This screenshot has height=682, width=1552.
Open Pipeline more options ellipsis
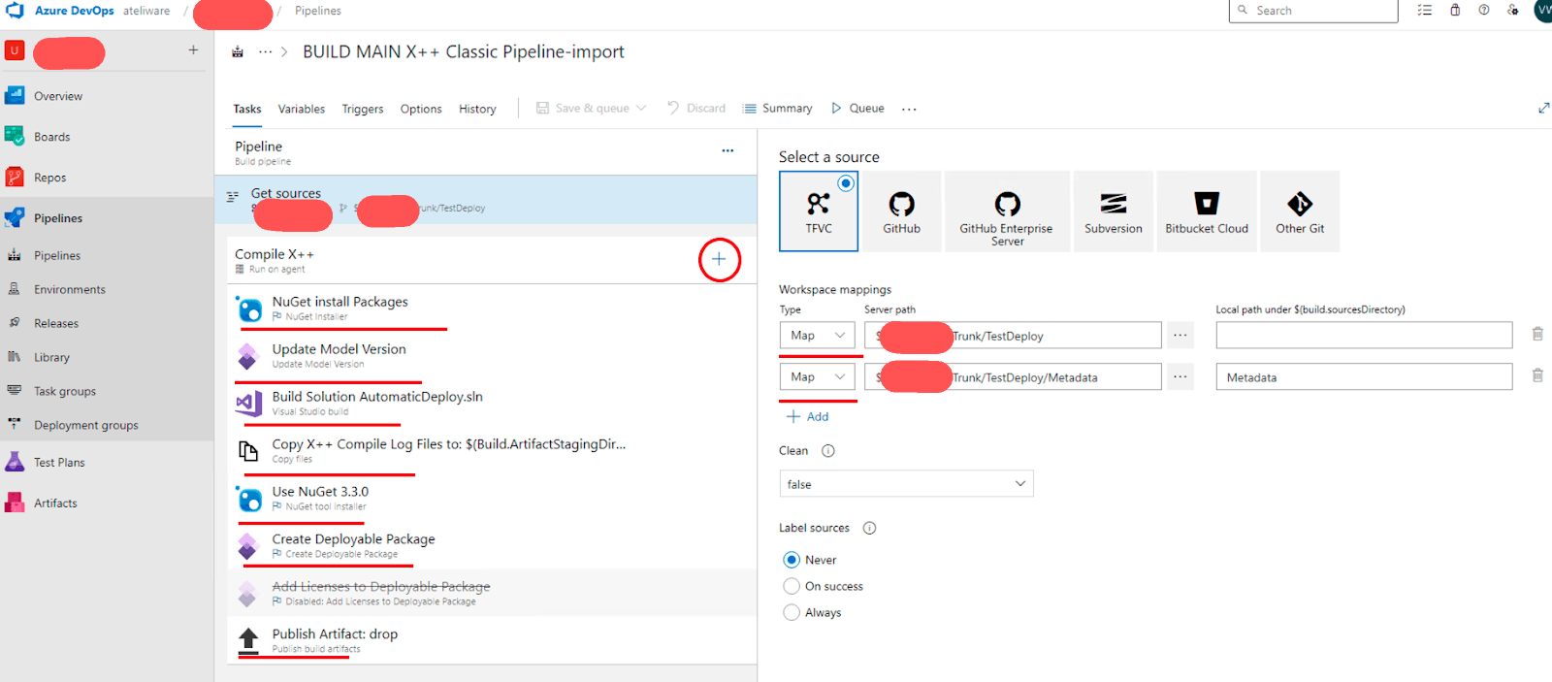(x=727, y=151)
